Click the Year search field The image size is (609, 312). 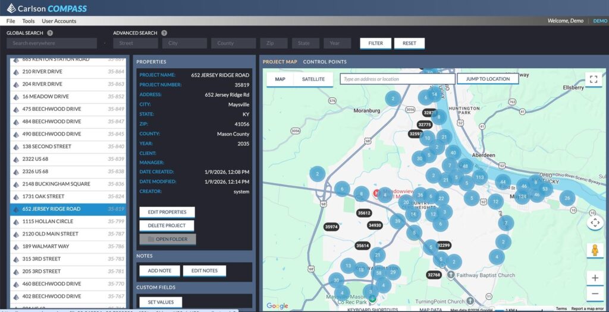337,43
